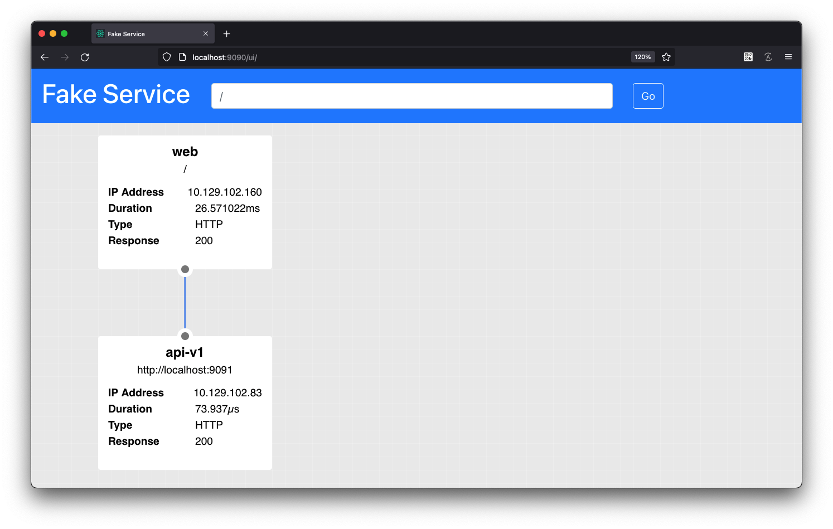Click the web node's bottom connector handle

(x=185, y=269)
